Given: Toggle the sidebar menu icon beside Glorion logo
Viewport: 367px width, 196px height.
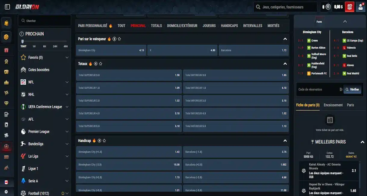Looking at the screenshot, I should point(8,7).
